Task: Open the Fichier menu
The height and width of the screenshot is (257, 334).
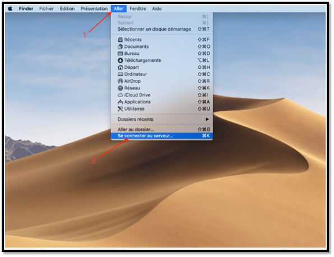Action: 47,9
